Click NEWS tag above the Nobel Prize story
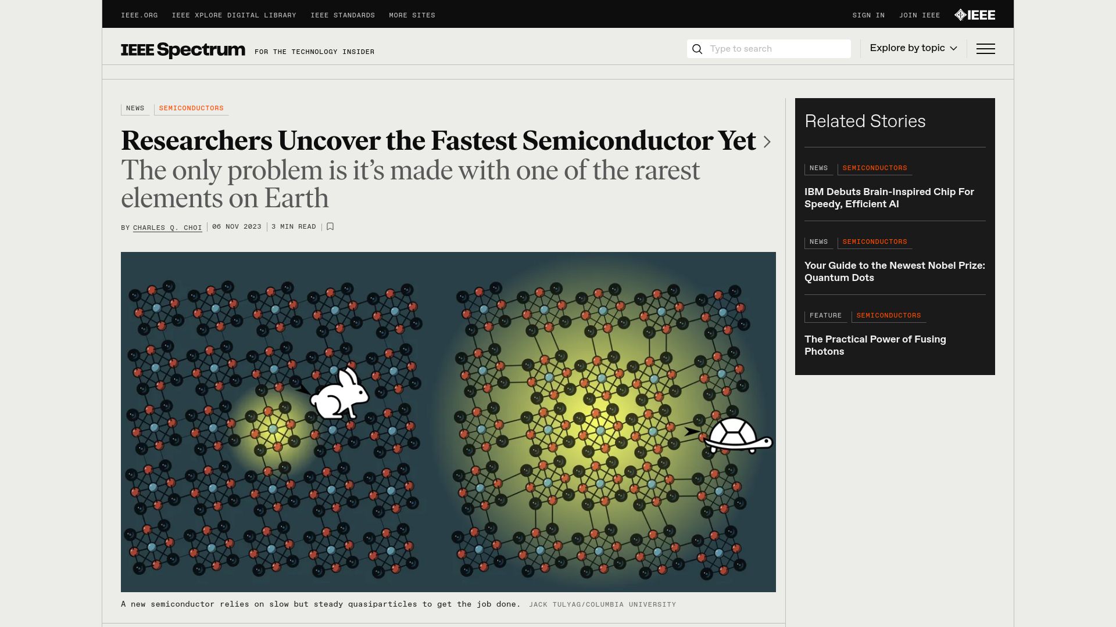The height and width of the screenshot is (627, 1116). pyautogui.click(x=818, y=242)
